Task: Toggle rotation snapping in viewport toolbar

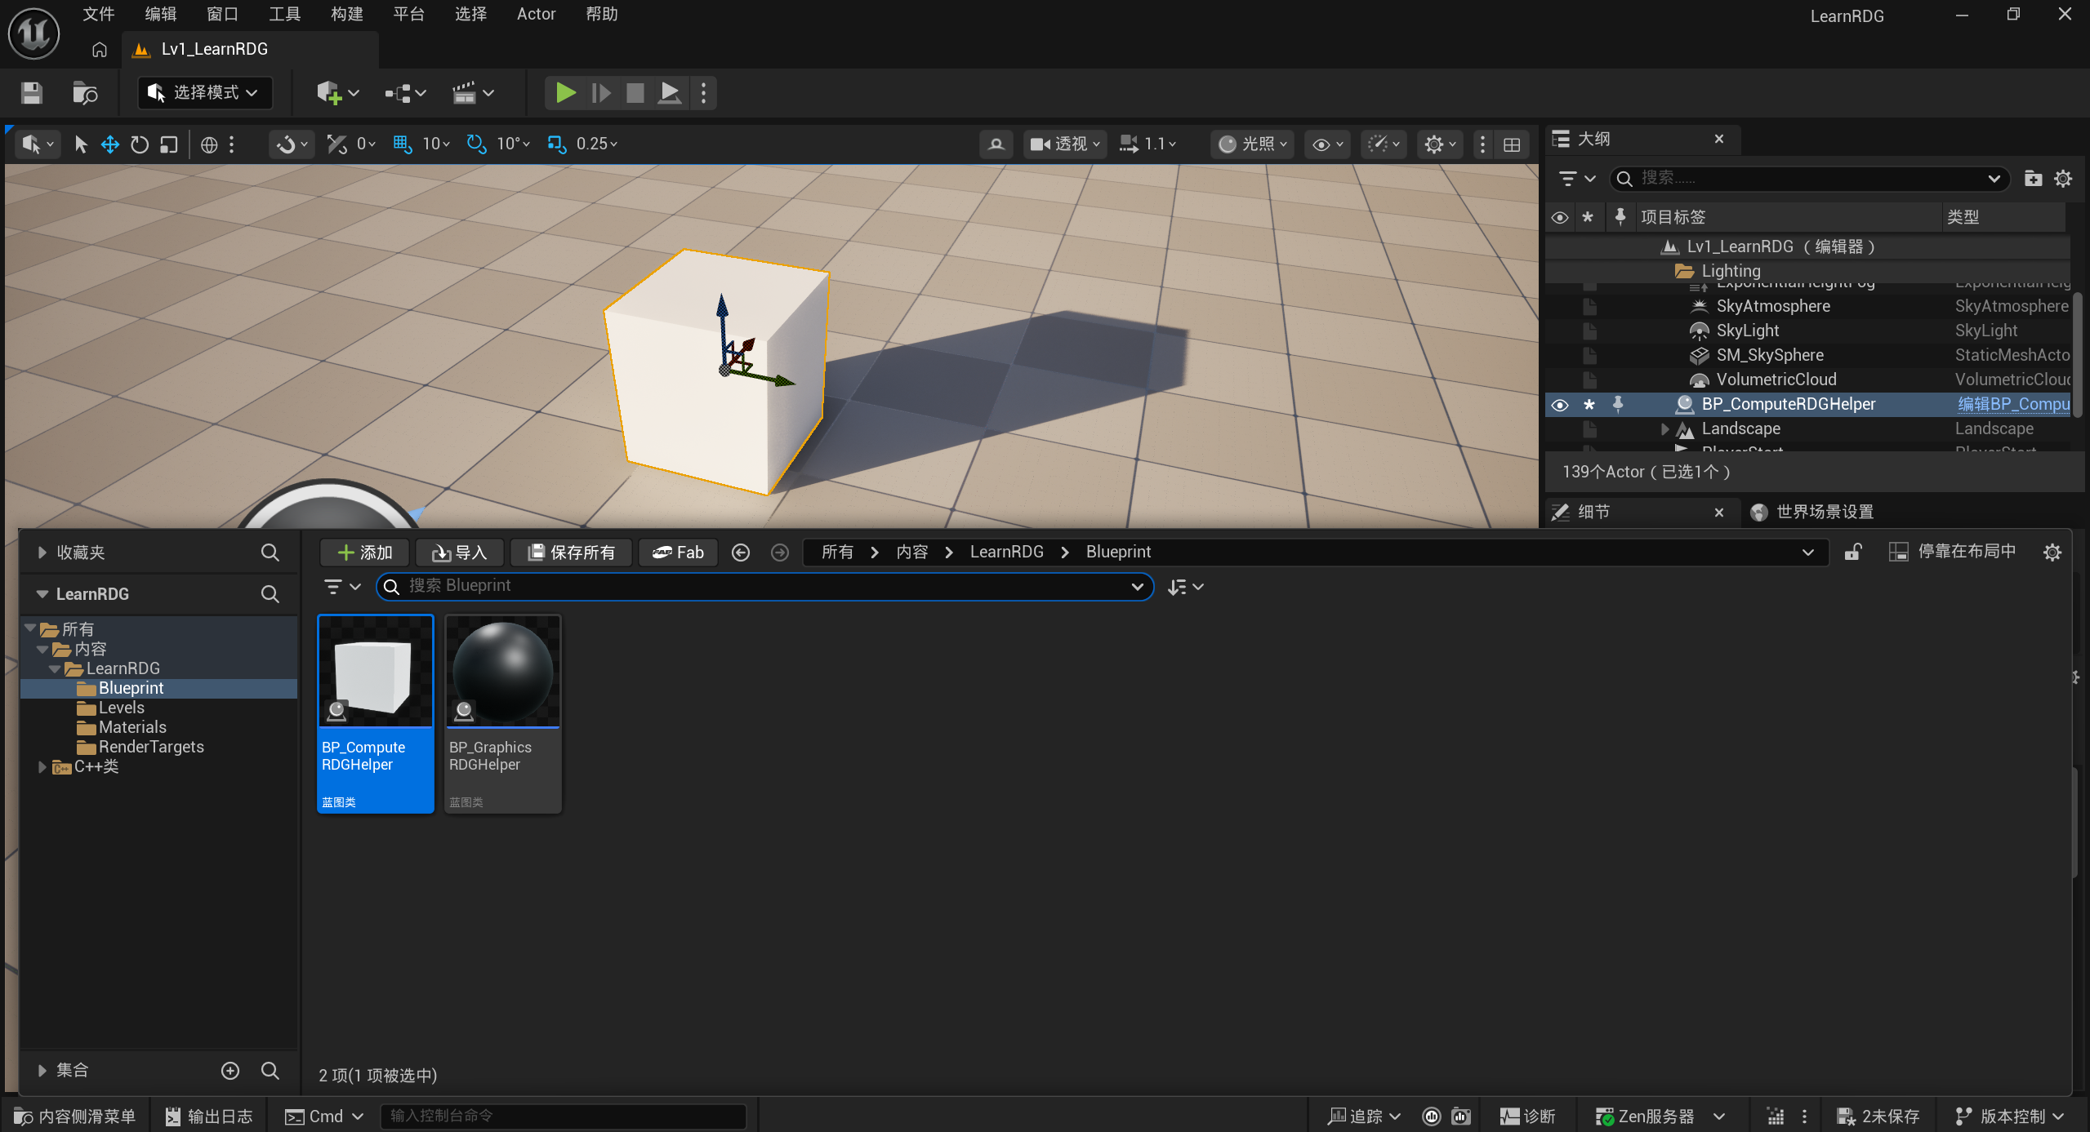Action: (476, 144)
